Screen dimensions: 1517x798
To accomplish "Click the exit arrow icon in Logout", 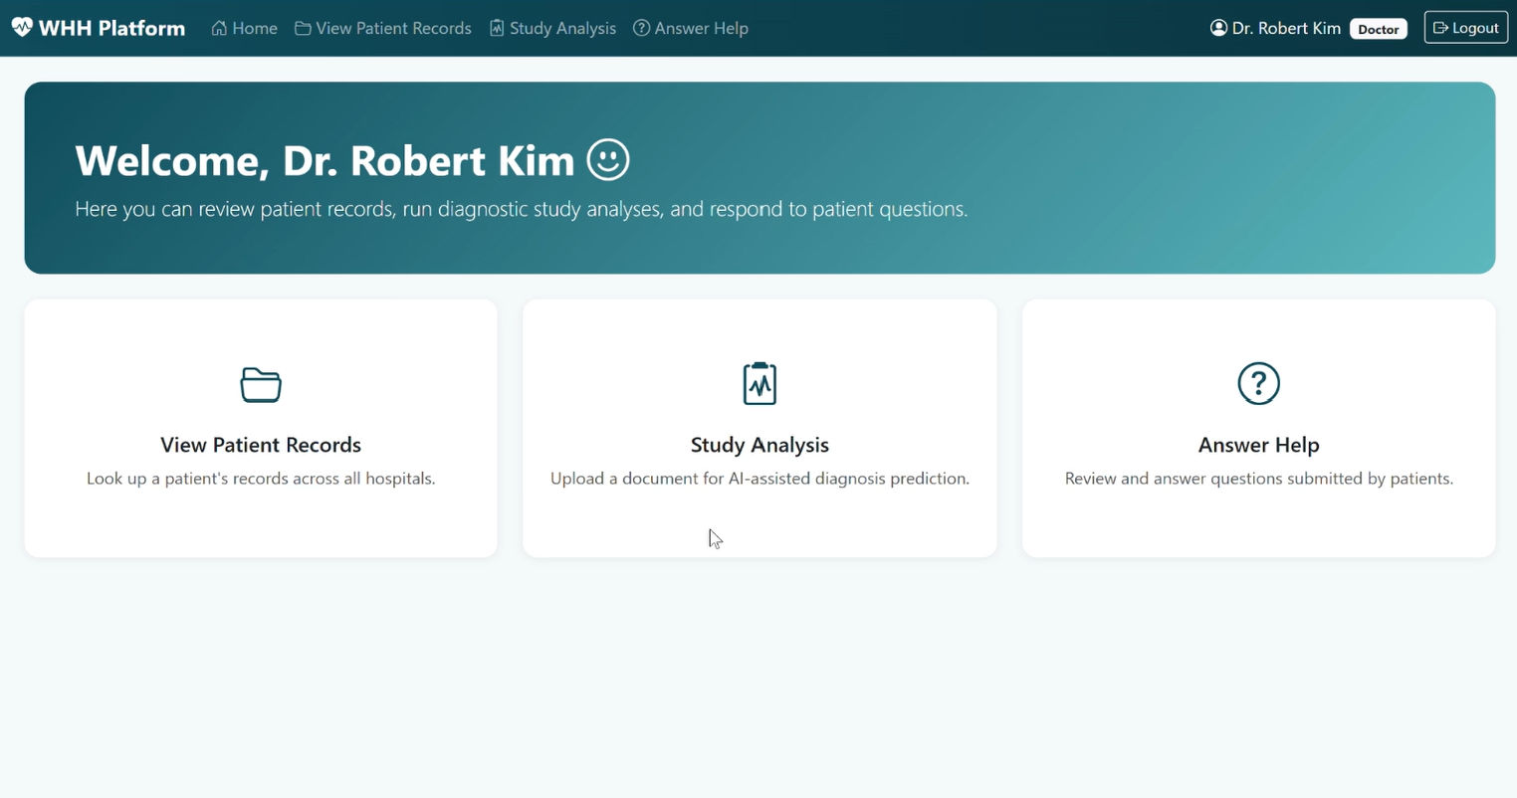I will click(1440, 28).
